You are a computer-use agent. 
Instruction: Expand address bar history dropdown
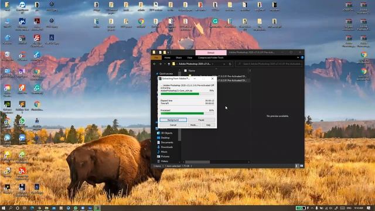pos(224,64)
